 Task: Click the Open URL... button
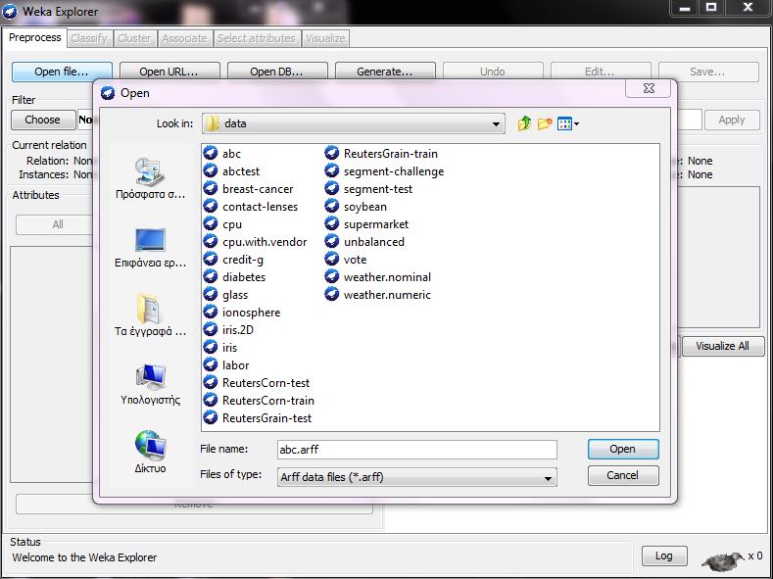click(169, 72)
